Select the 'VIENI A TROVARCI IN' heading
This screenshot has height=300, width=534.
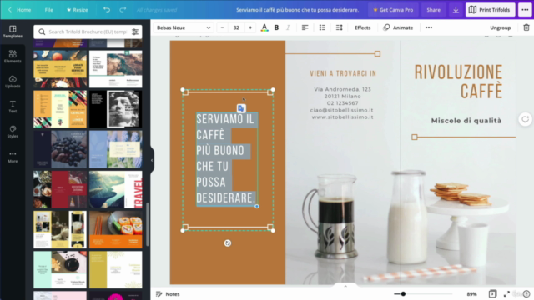pyautogui.click(x=343, y=73)
